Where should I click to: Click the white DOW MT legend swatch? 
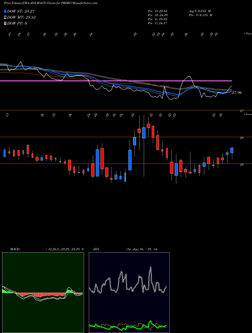[5, 18]
